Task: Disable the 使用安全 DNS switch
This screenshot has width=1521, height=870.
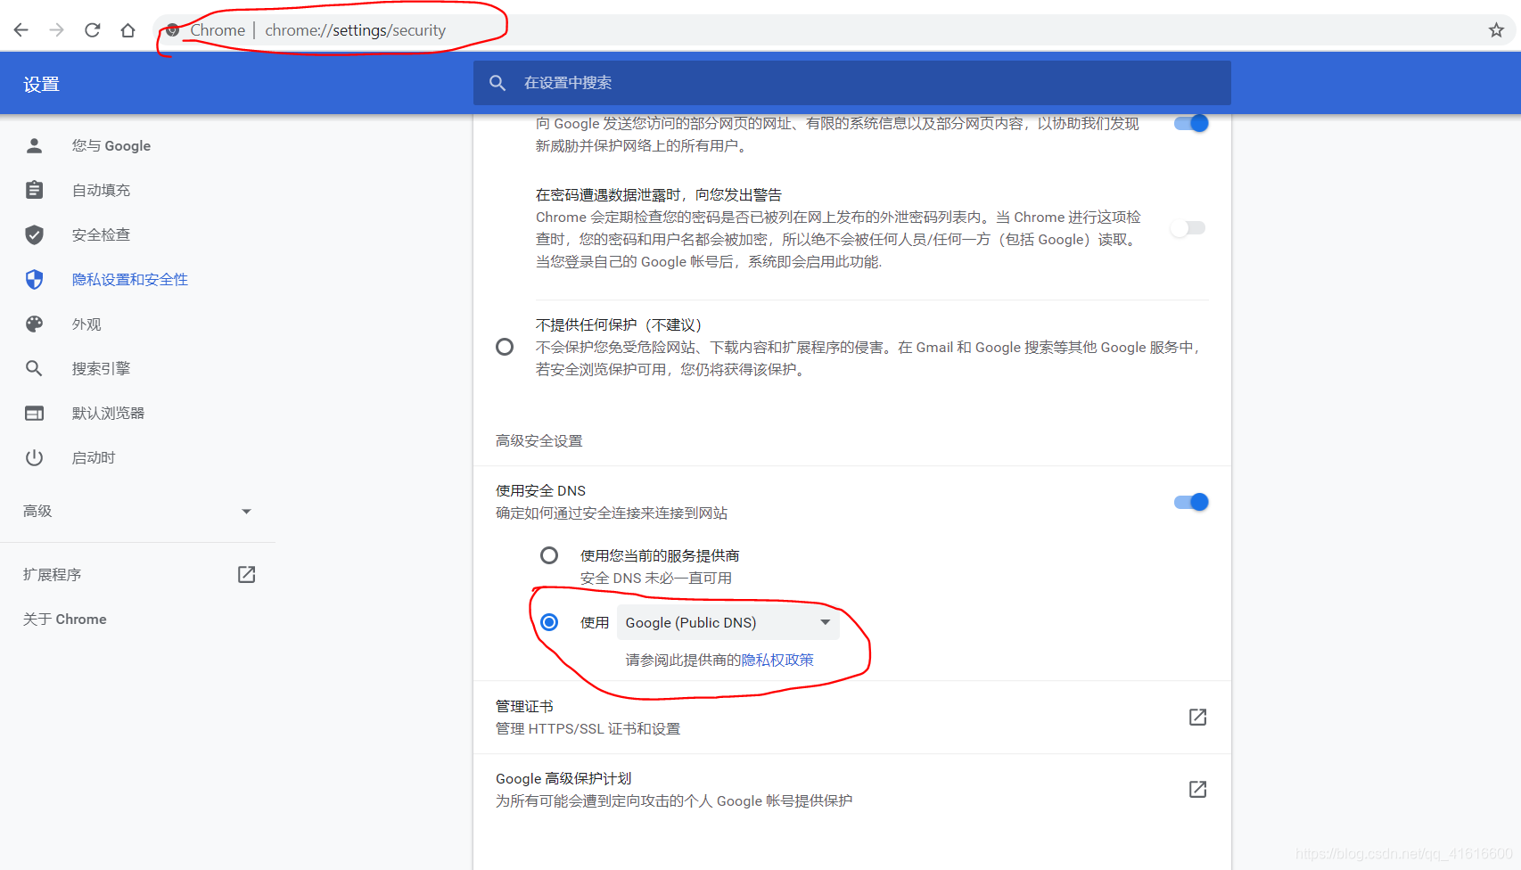Action: click(x=1191, y=502)
